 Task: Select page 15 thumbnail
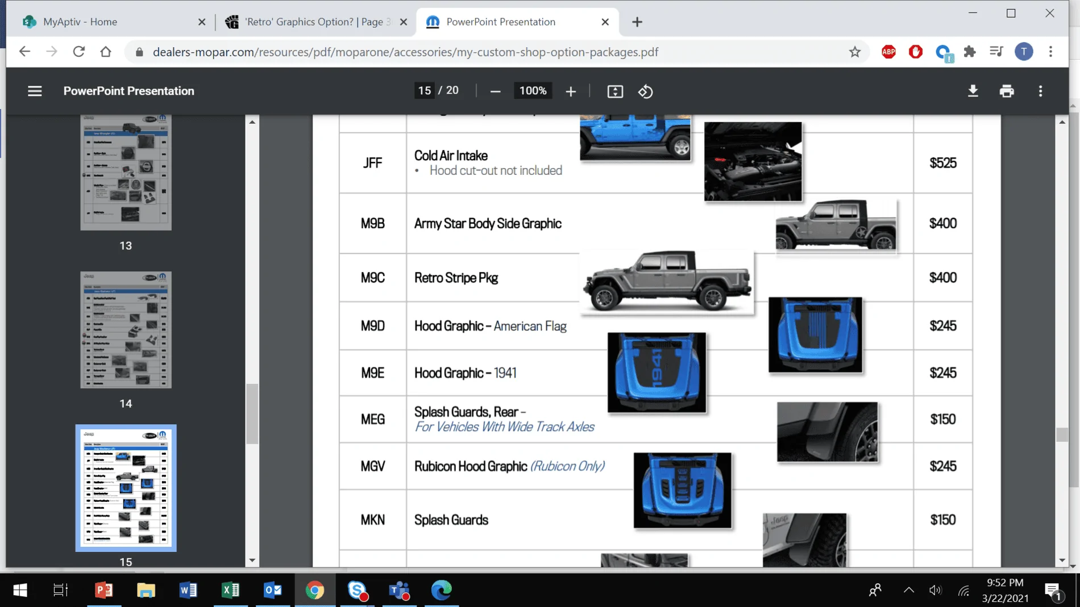click(126, 488)
